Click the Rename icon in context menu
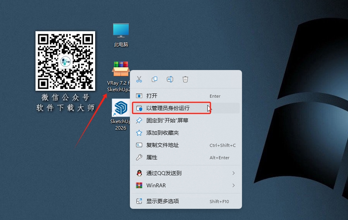Viewport: 348px width, 220px height. pyautogui.click(x=170, y=79)
